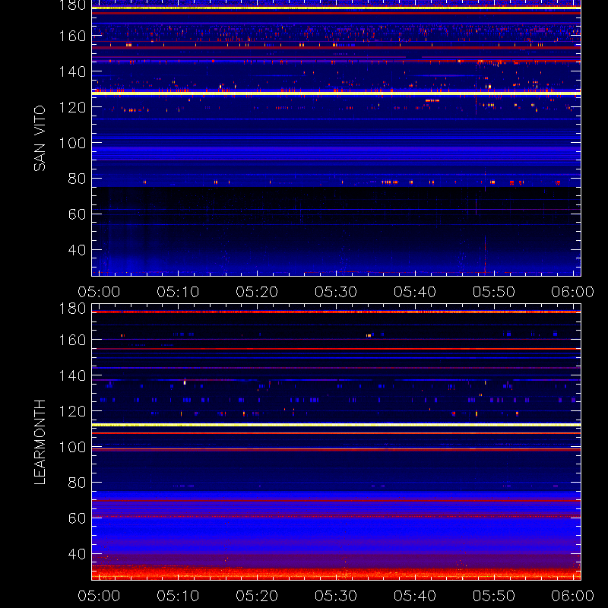
Task: Click 05:00 under the LEARMONTH plot
Action: coord(99,596)
